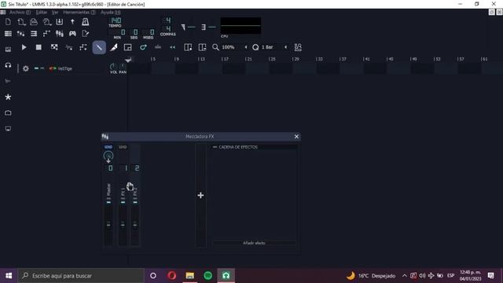503x283 pixels.
Task: Toggle loop points
Action: (x=143, y=47)
